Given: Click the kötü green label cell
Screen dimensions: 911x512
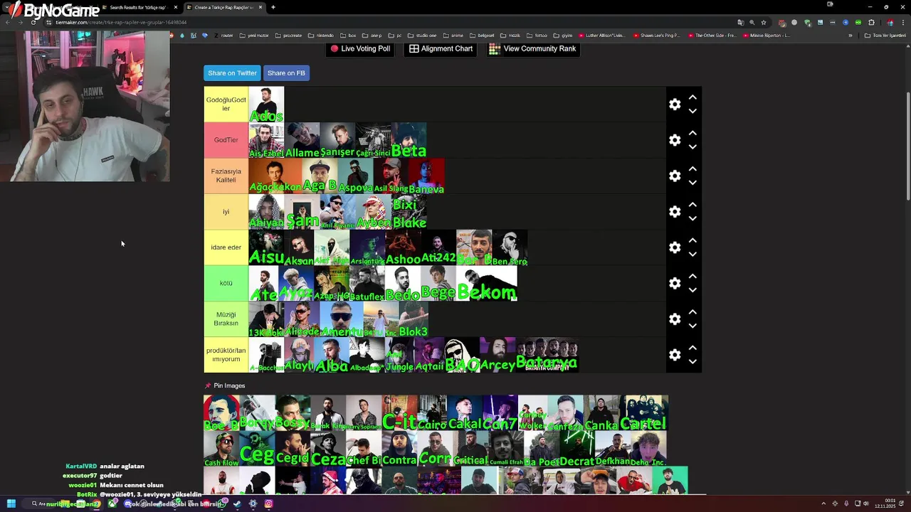Looking at the screenshot, I should click(x=226, y=283).
